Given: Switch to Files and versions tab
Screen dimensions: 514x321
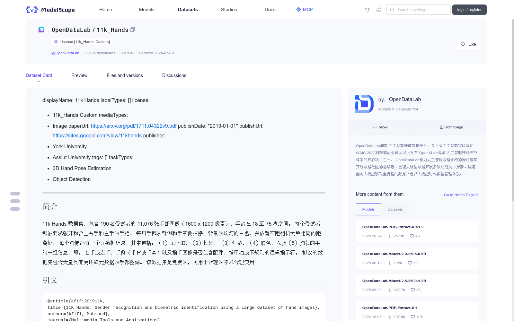Looking at the screenshot, I should tap(125, 75).
